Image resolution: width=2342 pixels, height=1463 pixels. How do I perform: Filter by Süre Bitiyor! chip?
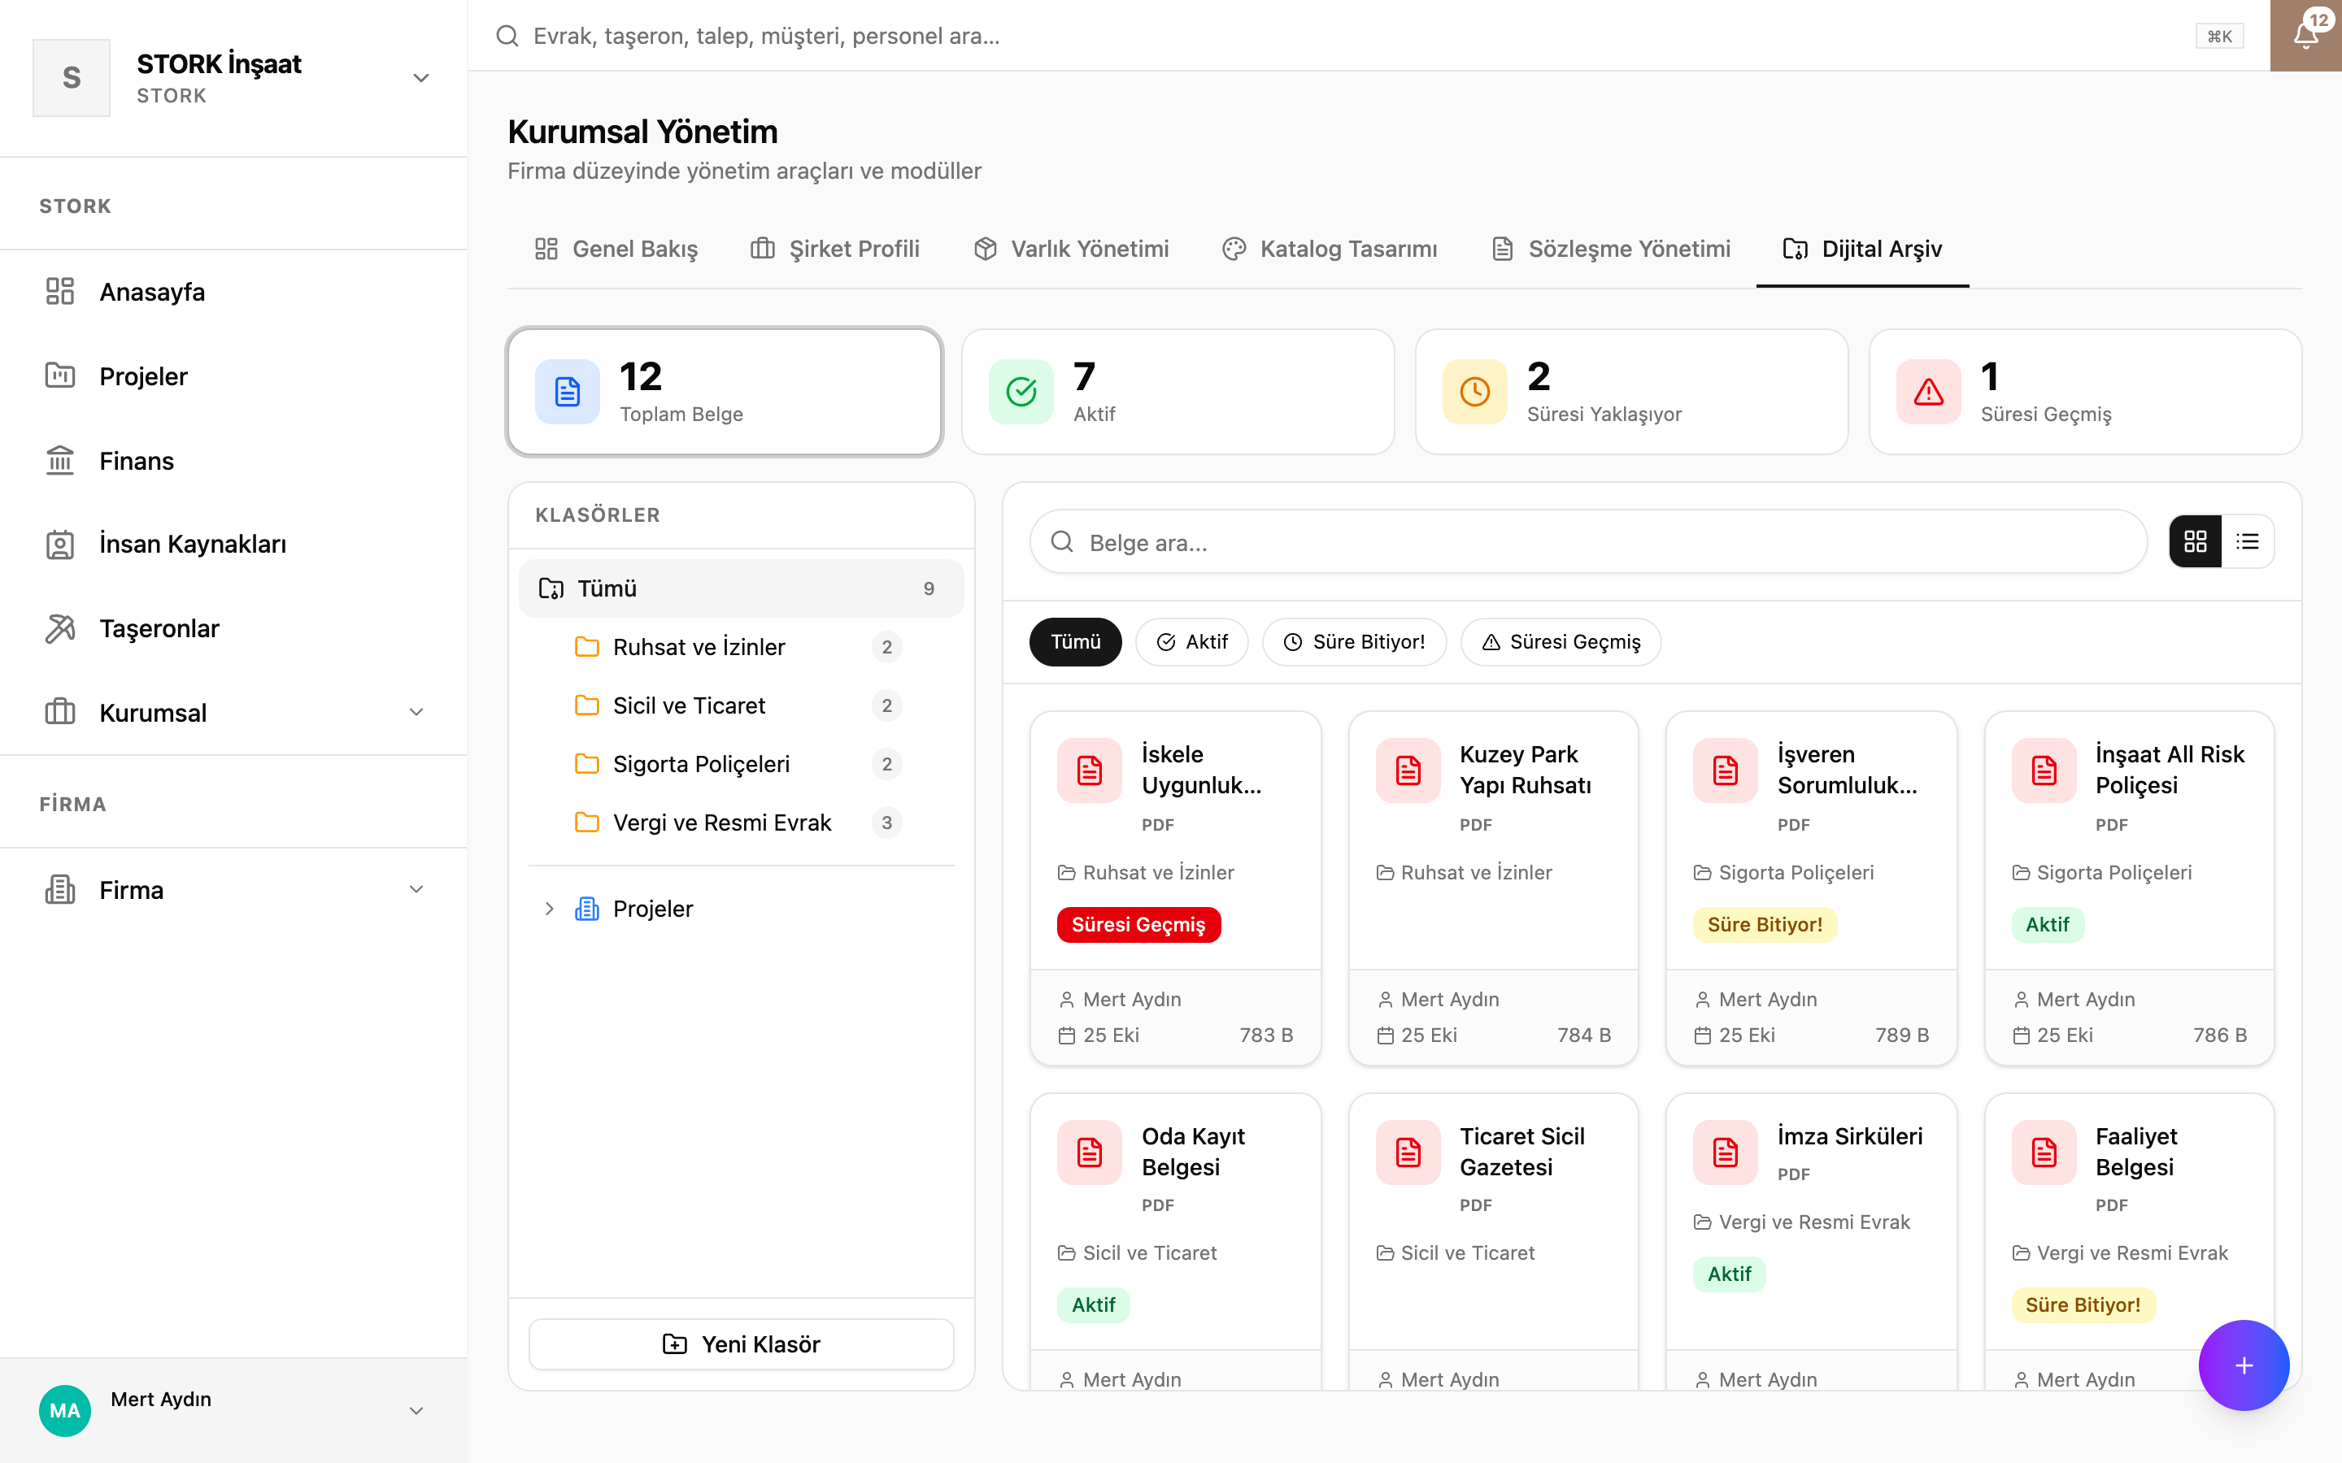coord(1355,641)
